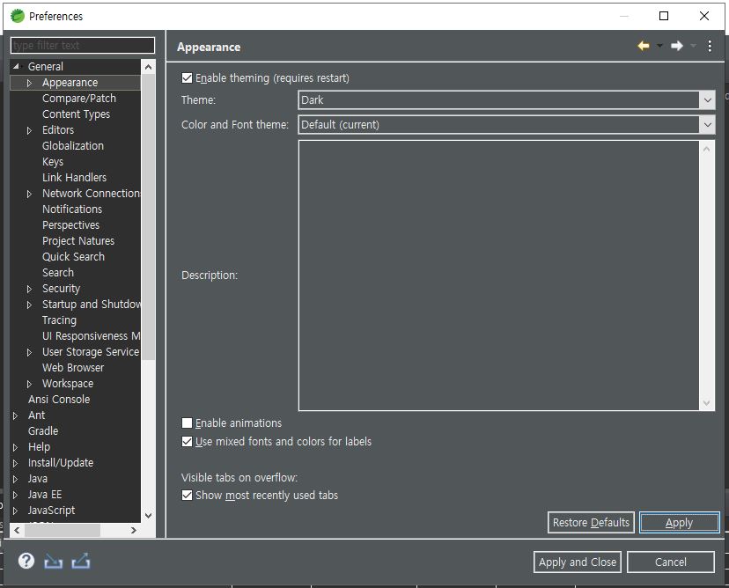Enable animations checkbox

[187, 423]
